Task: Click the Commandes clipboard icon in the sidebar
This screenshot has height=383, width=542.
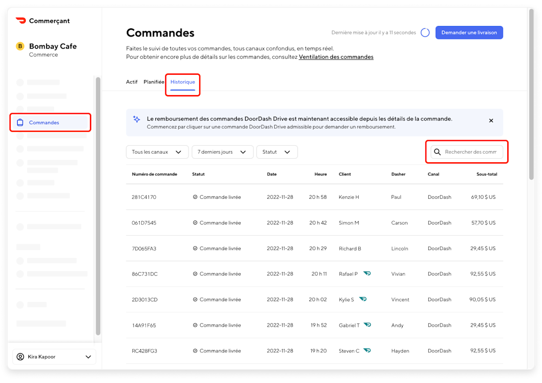Action: [x=20, y=123]
